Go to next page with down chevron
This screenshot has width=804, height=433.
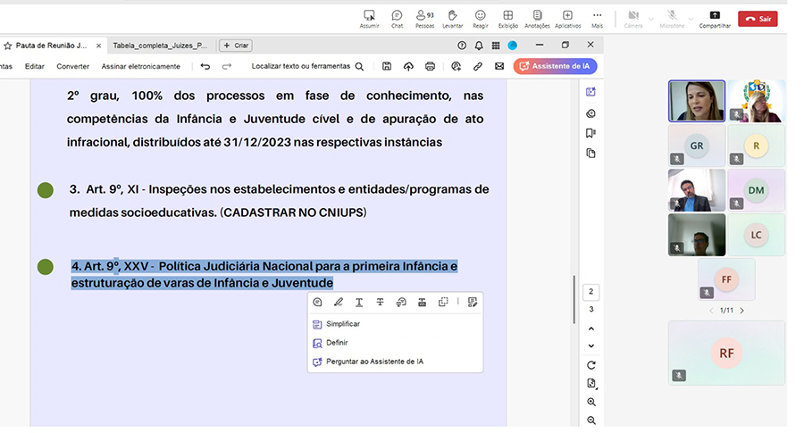pyautogui.click(x=591, y=346)
